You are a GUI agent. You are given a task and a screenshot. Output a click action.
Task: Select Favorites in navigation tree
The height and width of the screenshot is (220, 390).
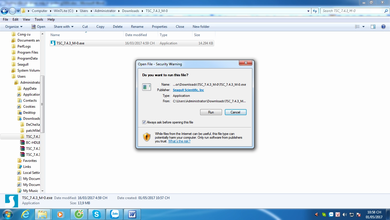click(30, 161)
